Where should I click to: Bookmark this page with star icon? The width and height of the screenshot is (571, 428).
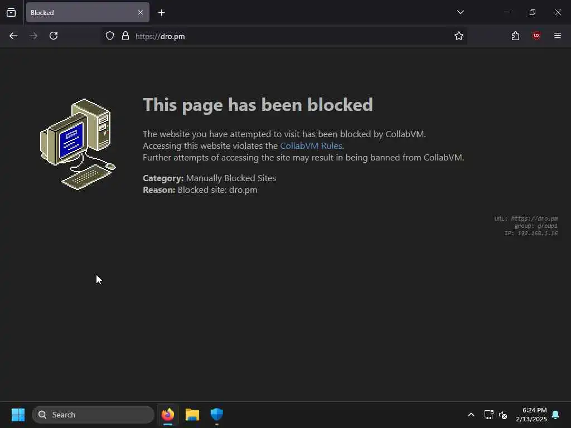[458, 36]
